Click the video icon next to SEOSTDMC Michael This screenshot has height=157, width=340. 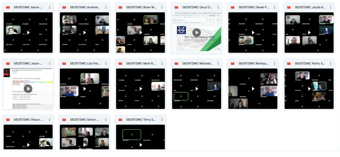[177, 64]
